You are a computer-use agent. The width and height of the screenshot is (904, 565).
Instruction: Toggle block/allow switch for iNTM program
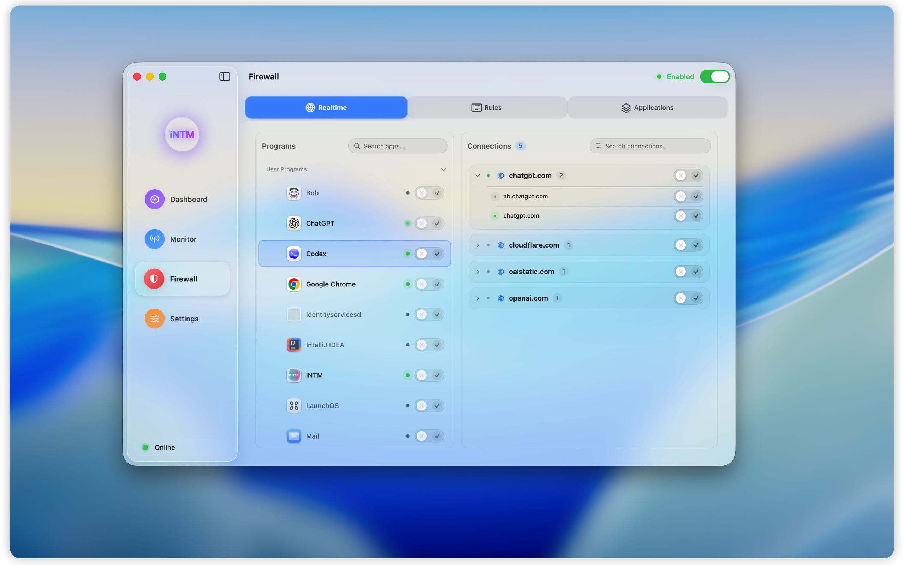429,375
